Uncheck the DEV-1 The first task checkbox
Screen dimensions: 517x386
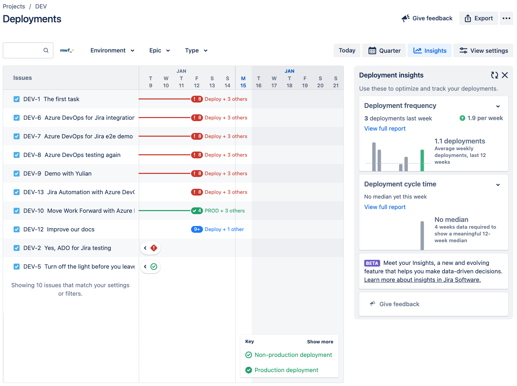point(17,99)
